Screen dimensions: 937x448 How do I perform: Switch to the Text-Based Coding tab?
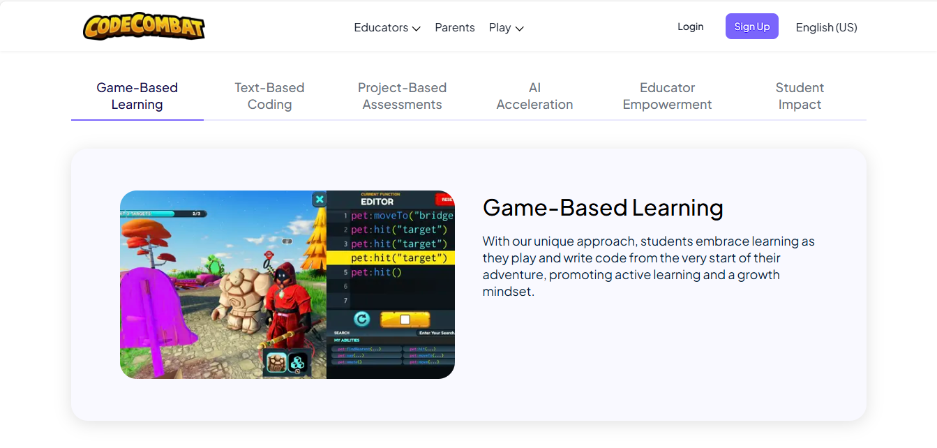click(x=269, y=96)
